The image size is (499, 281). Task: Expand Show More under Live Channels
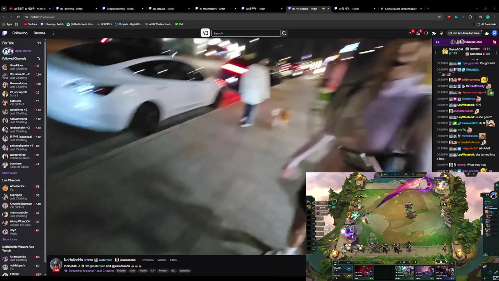click(10, 239)
